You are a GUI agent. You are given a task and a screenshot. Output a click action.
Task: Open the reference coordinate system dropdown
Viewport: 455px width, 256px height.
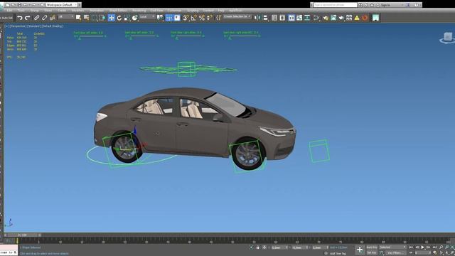click(x=147, y=17)
